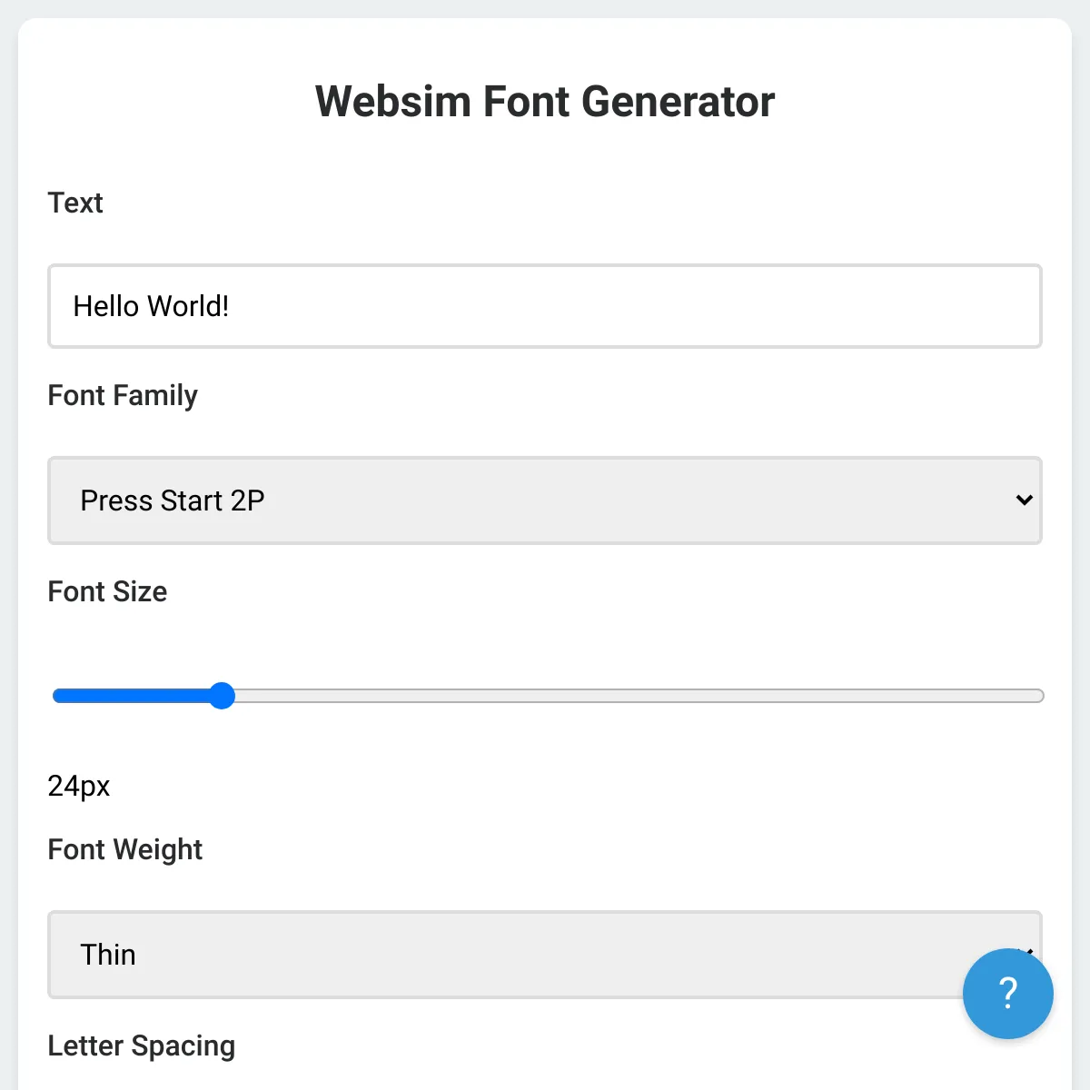Viewport: 1090px width, 1090px height.
Task: Click the empty area right of Hello World! text
Action: (636, 306)
